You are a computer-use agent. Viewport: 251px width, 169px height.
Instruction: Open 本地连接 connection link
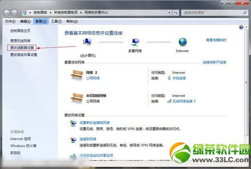pyautogui.click(x=179, y=78)
